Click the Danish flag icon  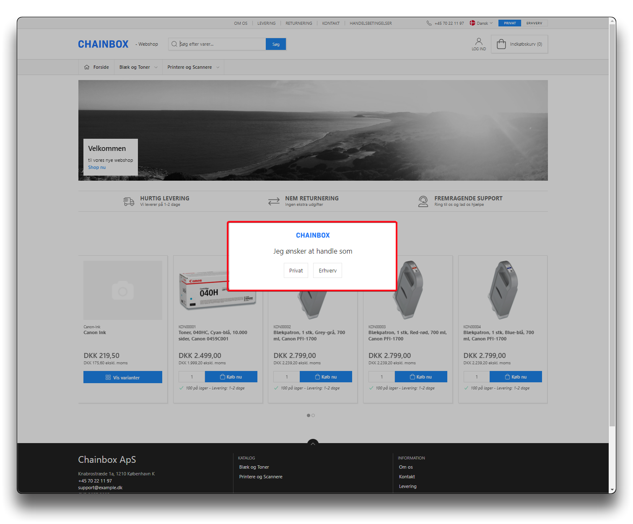coord(472,23)
